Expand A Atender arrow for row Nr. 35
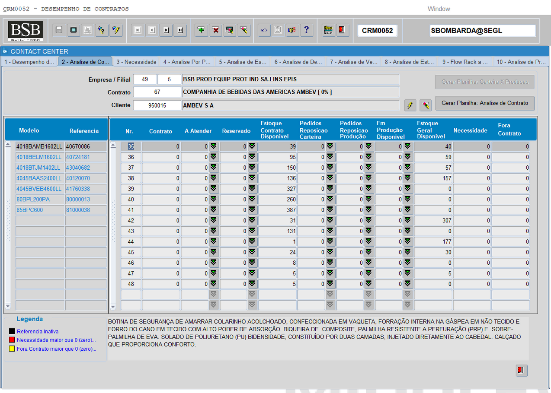Viewport: 551px width, 393px height. click(213, 146)
